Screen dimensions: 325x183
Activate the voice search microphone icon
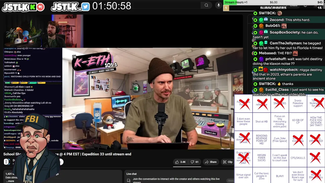coord(219,5)
